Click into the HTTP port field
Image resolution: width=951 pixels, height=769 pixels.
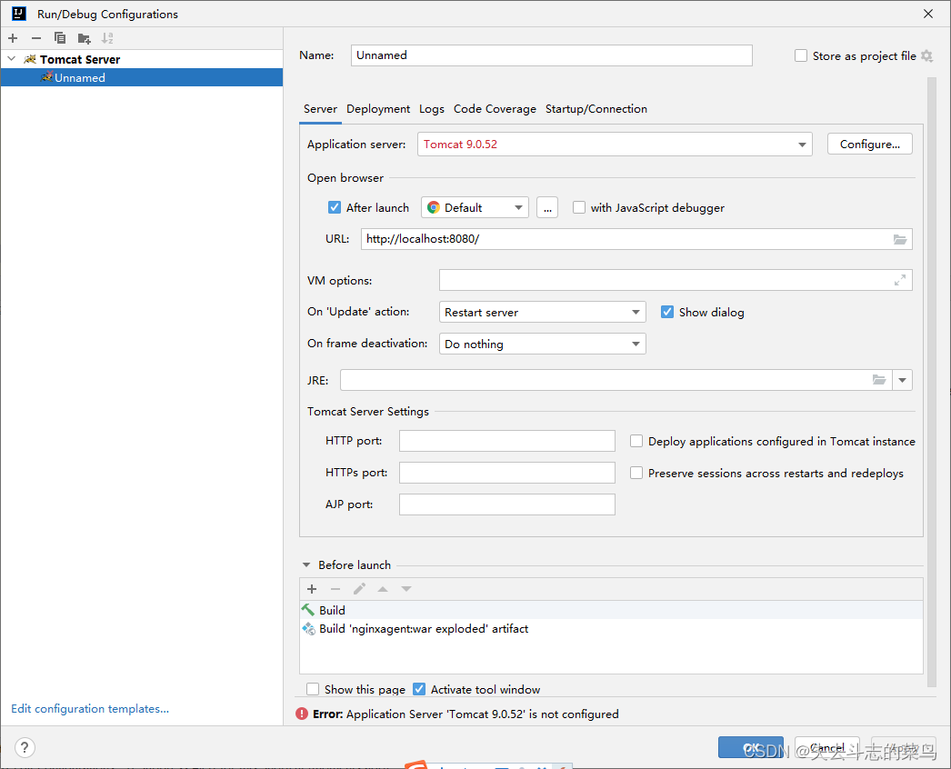click(506, 441)
